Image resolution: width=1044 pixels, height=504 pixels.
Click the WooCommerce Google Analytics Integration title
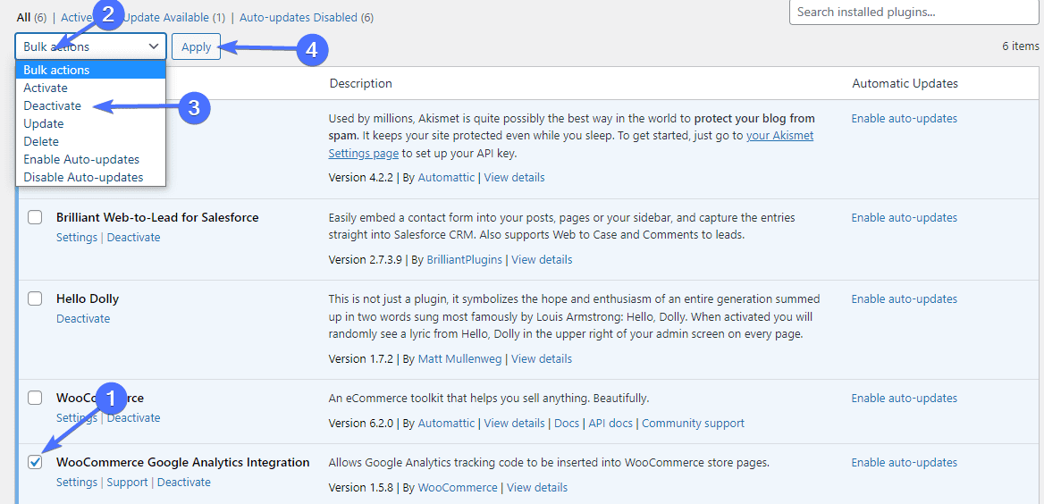(182, 462)
